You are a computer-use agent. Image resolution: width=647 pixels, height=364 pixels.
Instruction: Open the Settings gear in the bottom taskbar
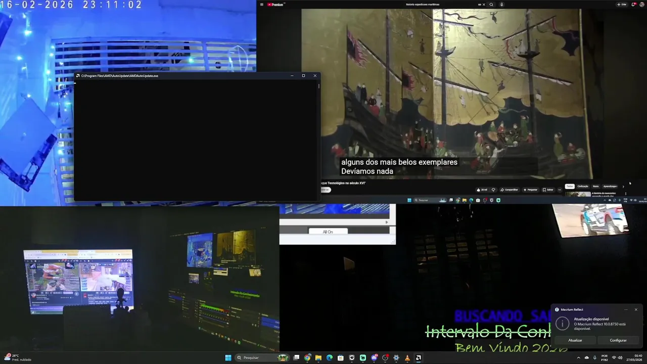pos(396,358)
